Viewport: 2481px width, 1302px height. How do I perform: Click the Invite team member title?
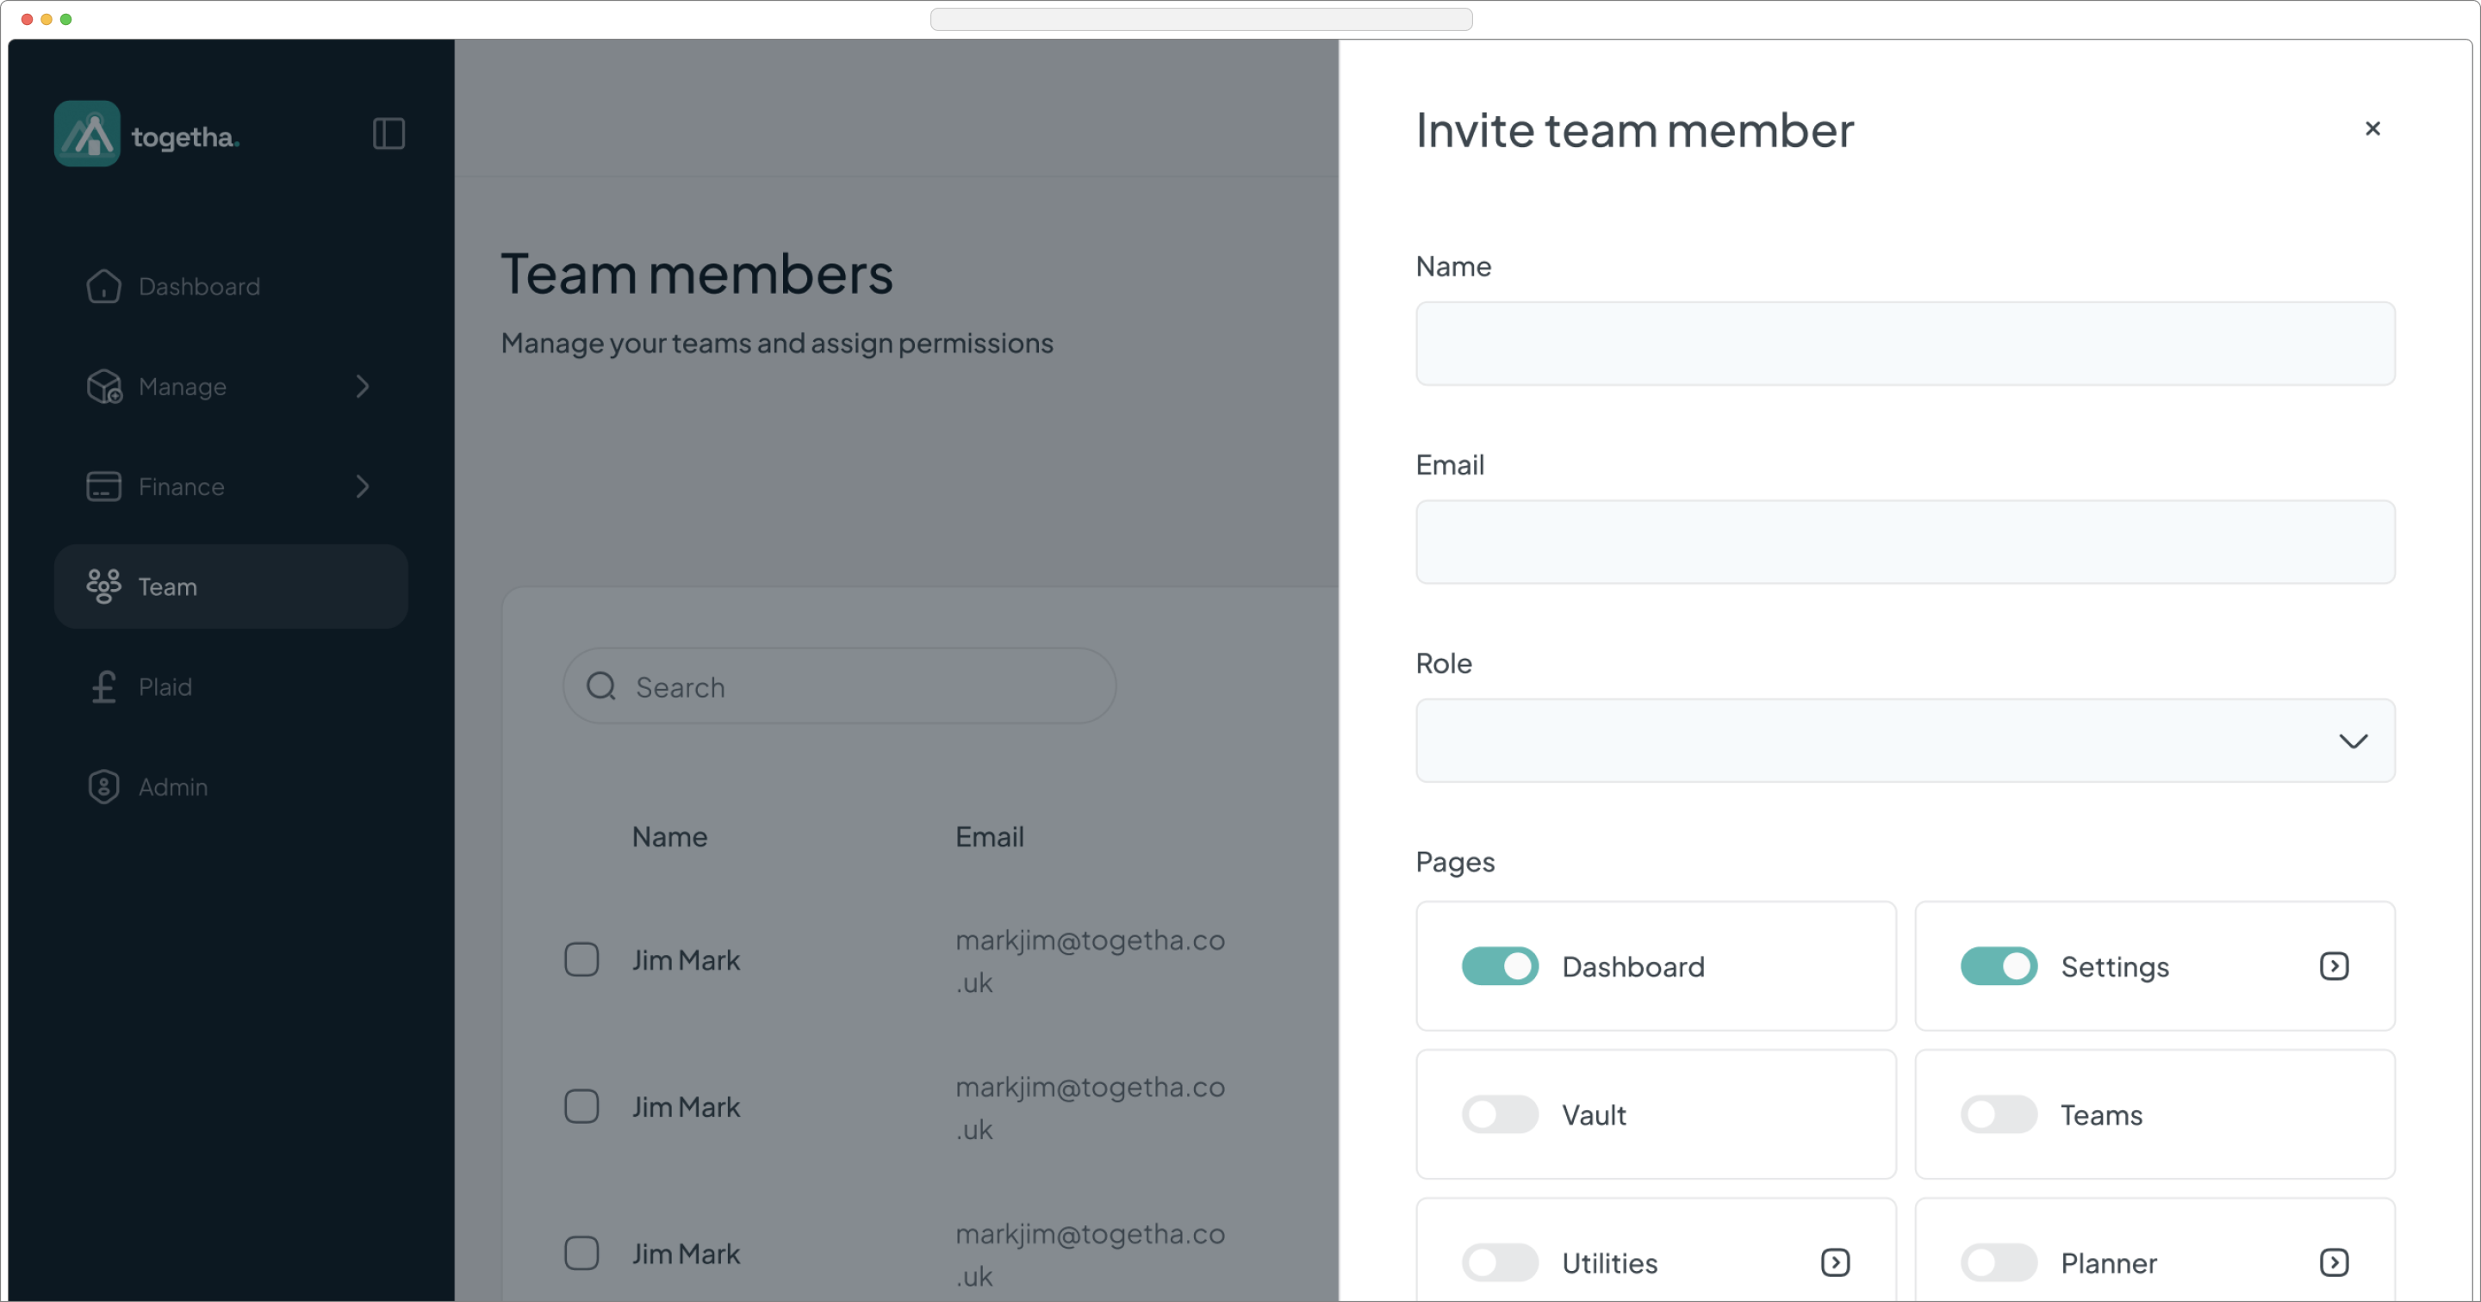click(x=1634, y=130)
